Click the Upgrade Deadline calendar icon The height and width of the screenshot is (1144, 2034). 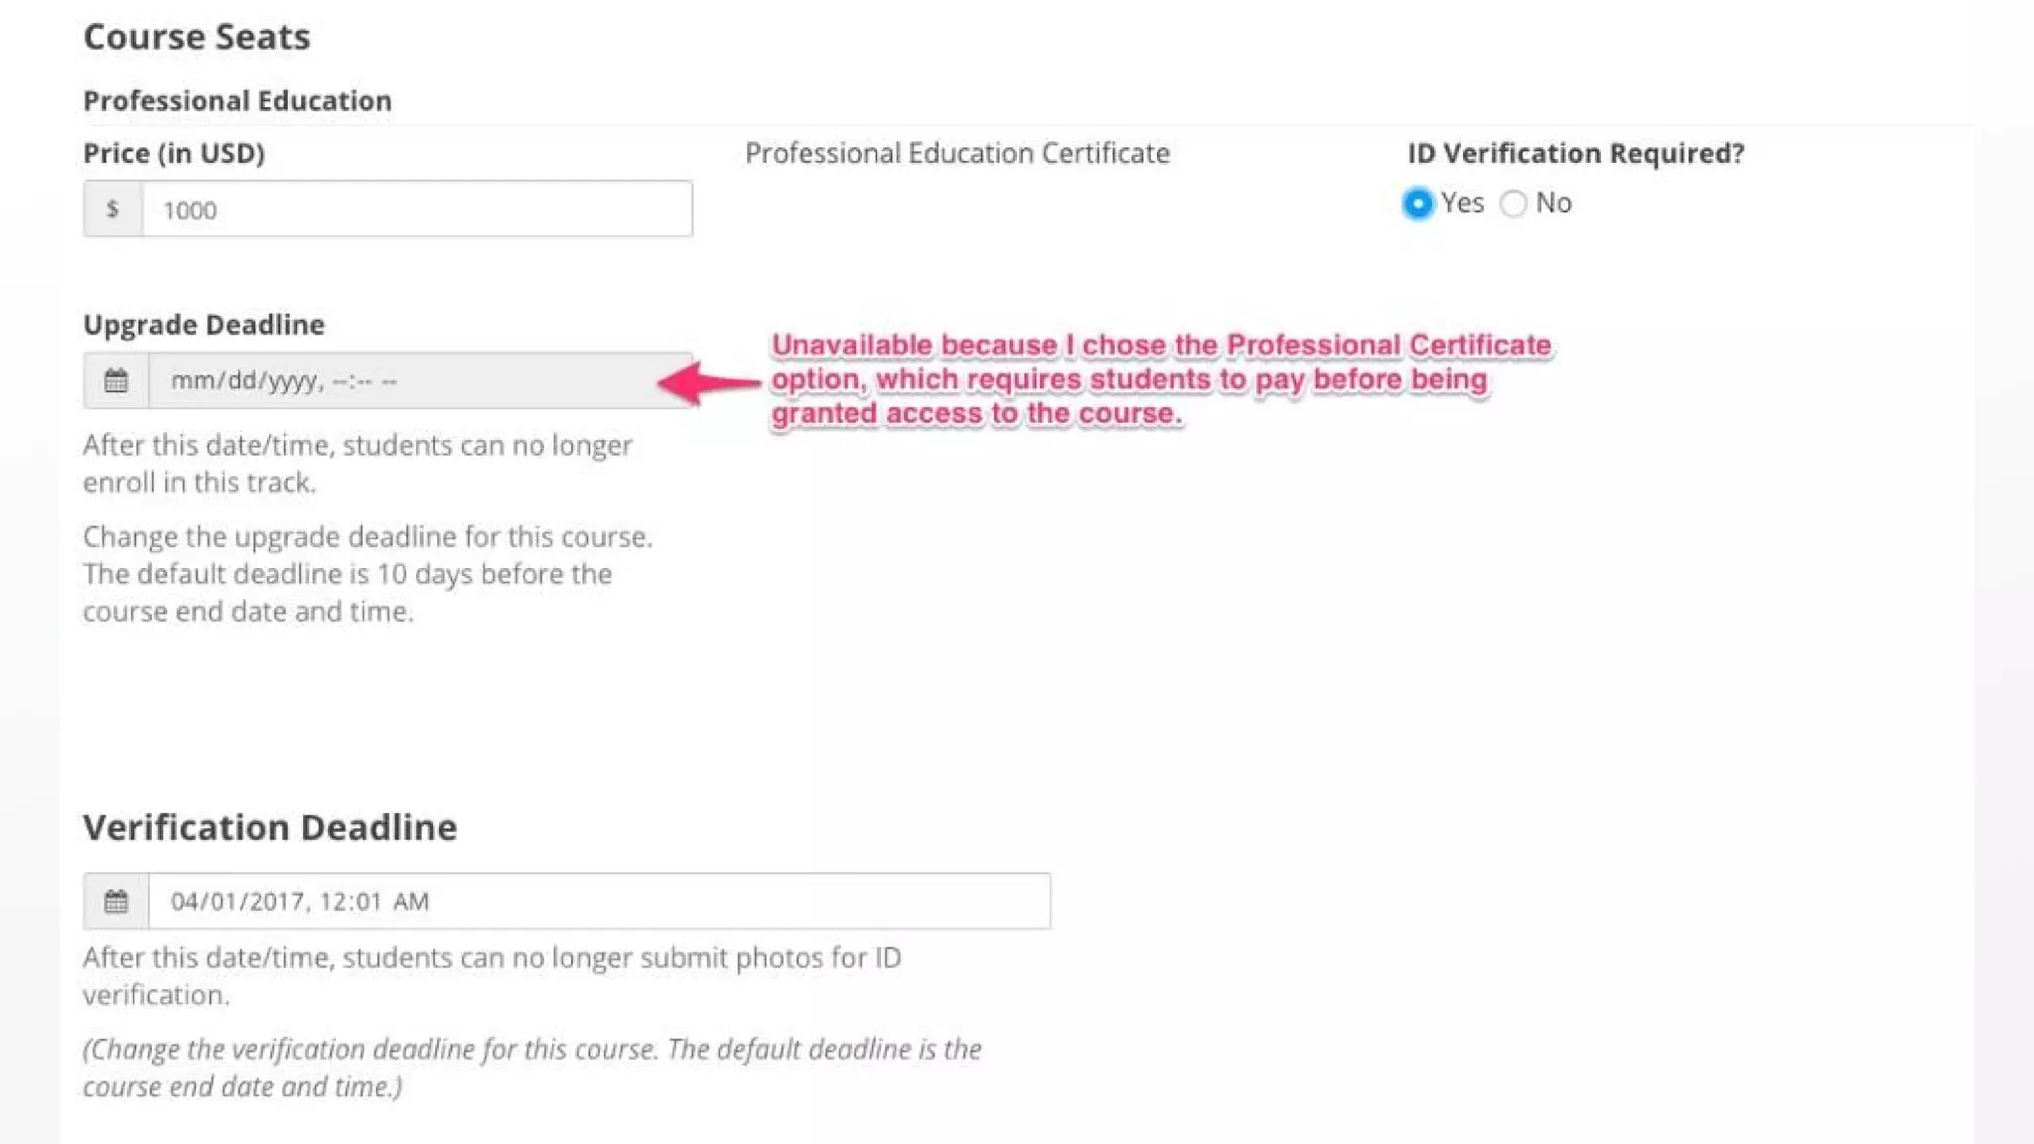coord(116,380)
